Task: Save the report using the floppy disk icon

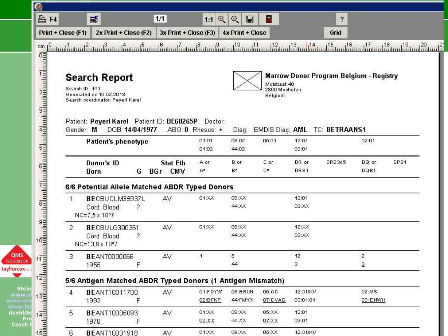Action: coord(250,19)
